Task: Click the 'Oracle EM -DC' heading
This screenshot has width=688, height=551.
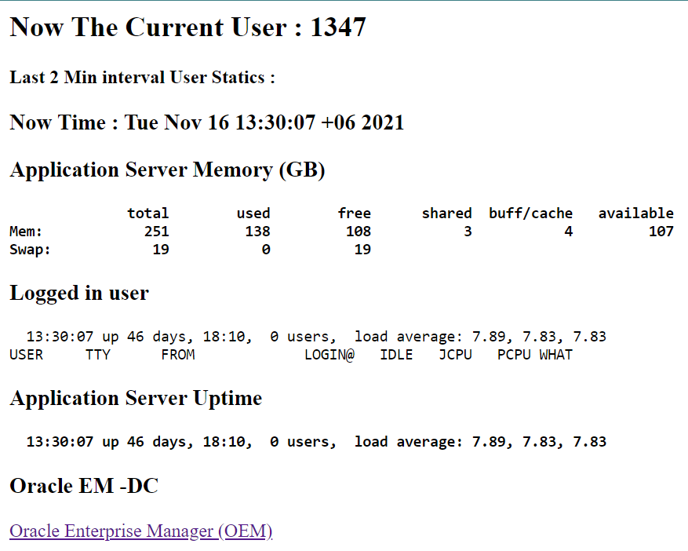Action: point(84,486)
